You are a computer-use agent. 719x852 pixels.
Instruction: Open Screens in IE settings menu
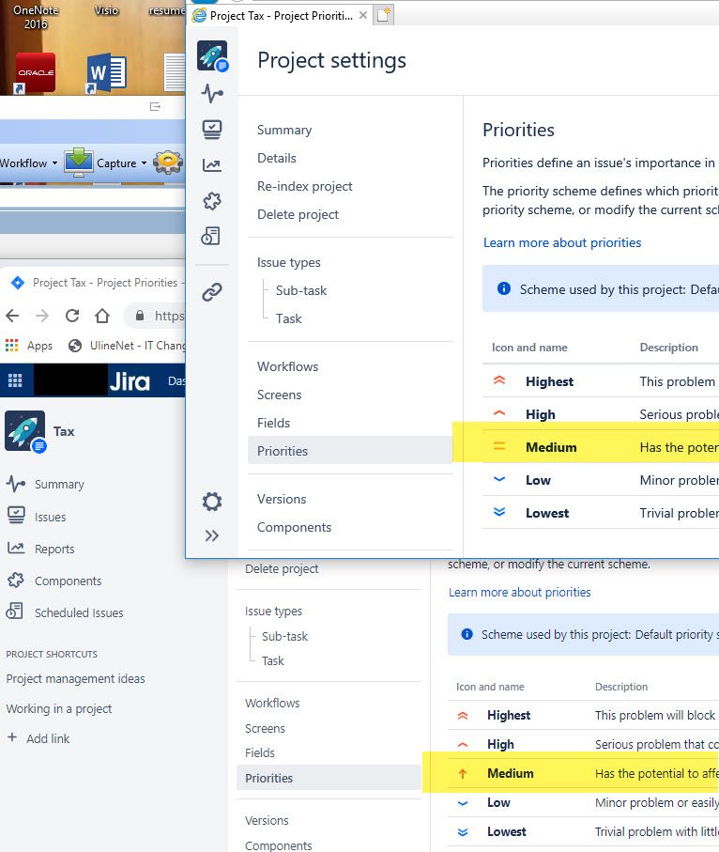[x=279, y=395]
